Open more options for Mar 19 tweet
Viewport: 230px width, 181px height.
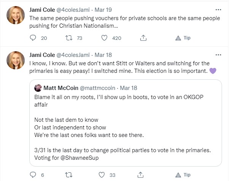coord(218,9)
